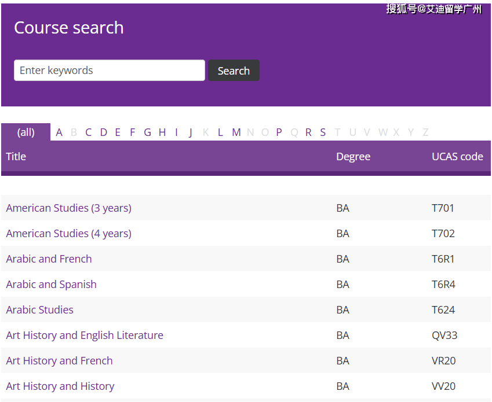Select the (all) filter tab

click(25, 132)
